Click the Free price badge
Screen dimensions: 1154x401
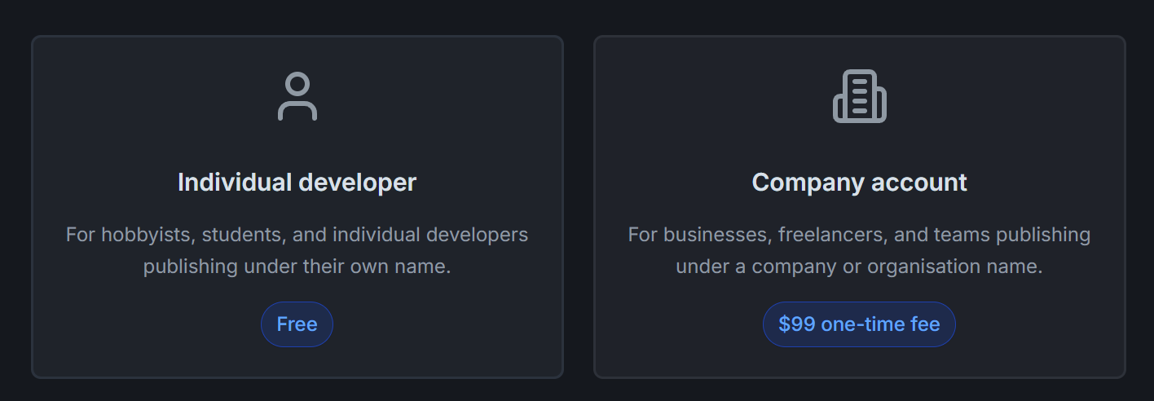[297, 324]
